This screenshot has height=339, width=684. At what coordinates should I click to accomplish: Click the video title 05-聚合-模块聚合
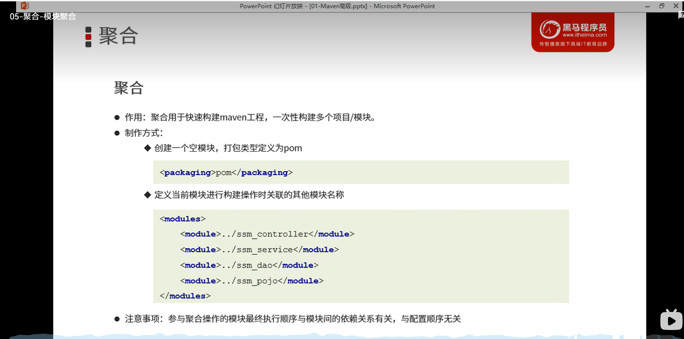43,17
